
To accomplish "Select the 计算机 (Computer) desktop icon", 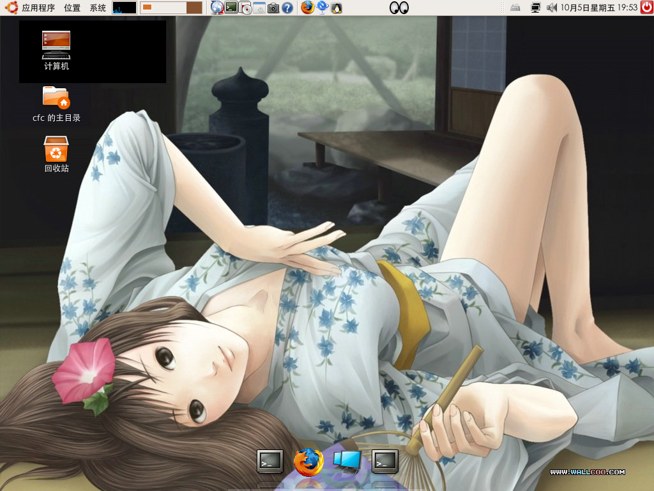I will [56, 51].
